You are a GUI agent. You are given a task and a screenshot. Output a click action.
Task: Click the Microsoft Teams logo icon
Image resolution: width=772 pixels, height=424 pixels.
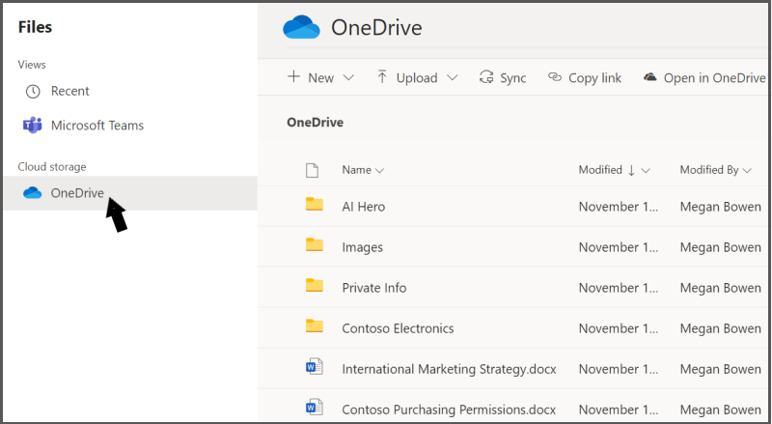point(33,126)
